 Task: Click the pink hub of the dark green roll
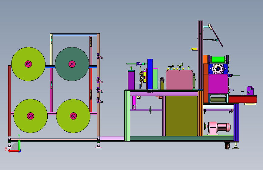click(72, 64)
